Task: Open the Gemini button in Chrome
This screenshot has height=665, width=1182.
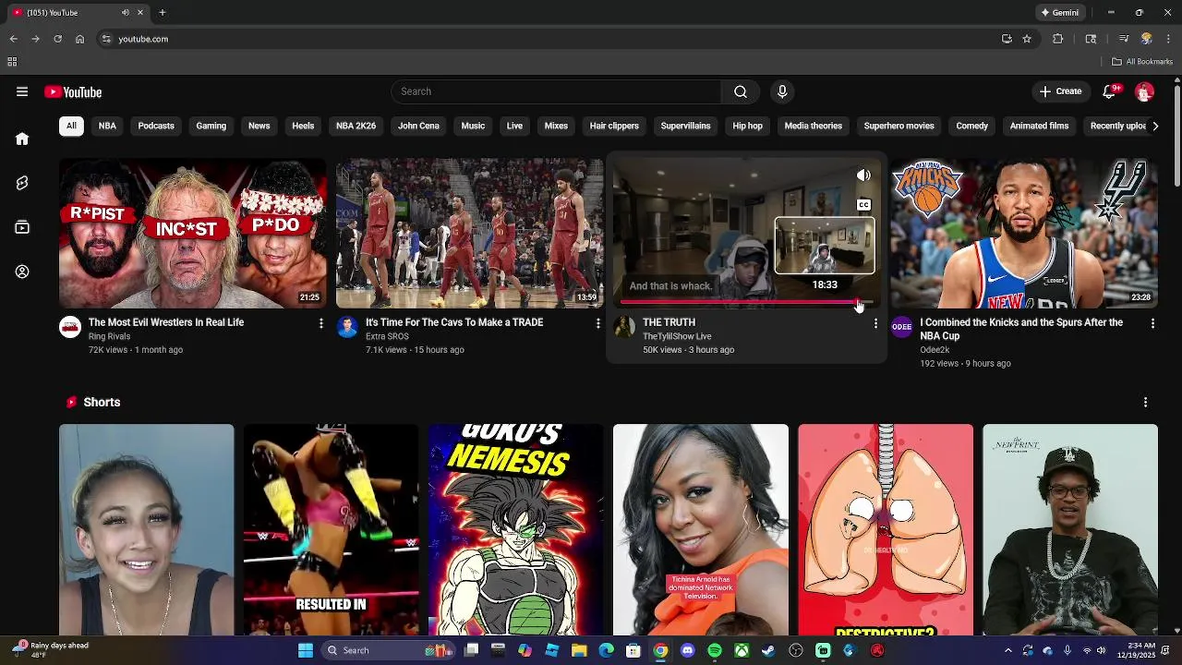Action: tap(1059, 12)
